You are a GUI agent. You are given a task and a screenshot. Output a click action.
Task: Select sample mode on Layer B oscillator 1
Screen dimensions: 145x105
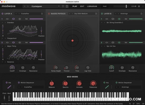119,19
